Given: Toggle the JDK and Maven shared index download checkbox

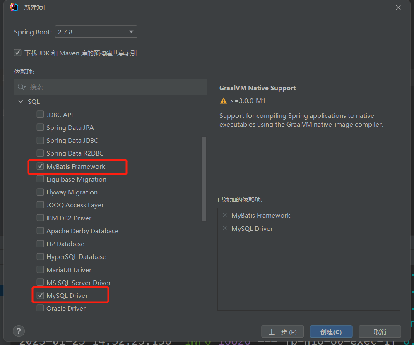Looking at the screenshot, I should point(17,53).
